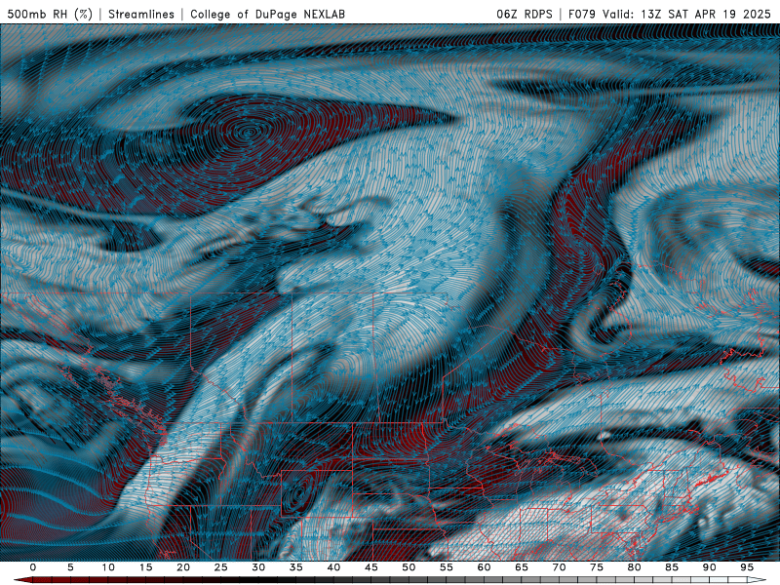Click the colorbar label "45"
Viewport: 780px width, 585px height.
point(371,567)
